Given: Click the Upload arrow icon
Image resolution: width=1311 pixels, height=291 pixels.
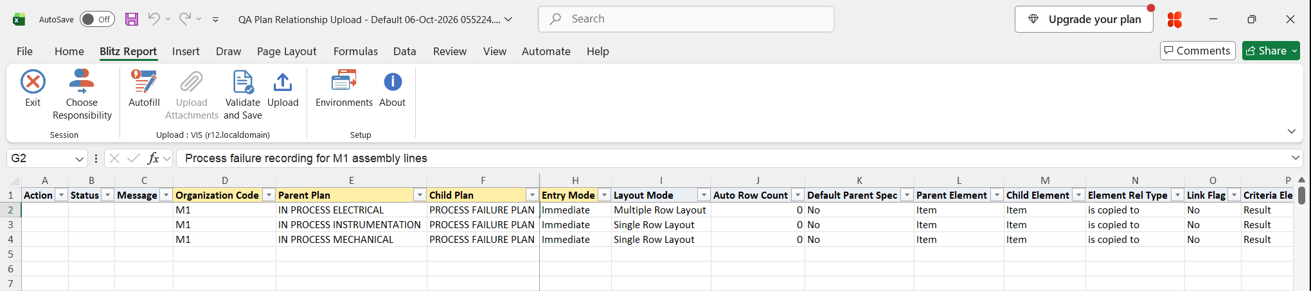Looking at the screenshot, I should click(x=283, y=82).
